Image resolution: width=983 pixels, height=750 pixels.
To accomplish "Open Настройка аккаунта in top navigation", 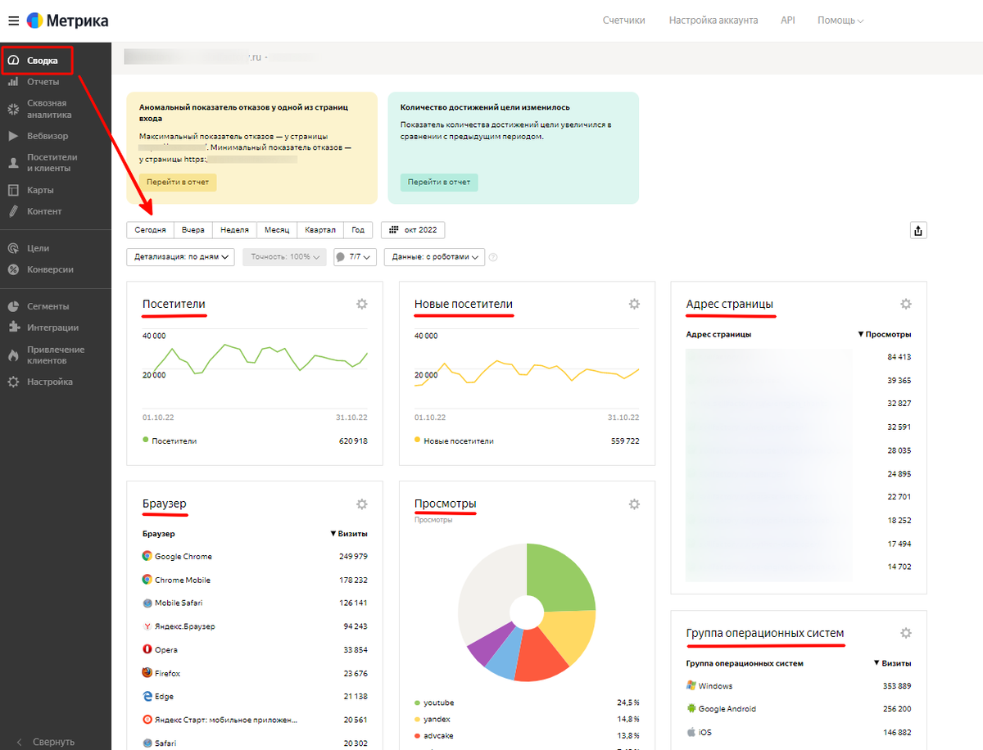I will coord(713,20).
